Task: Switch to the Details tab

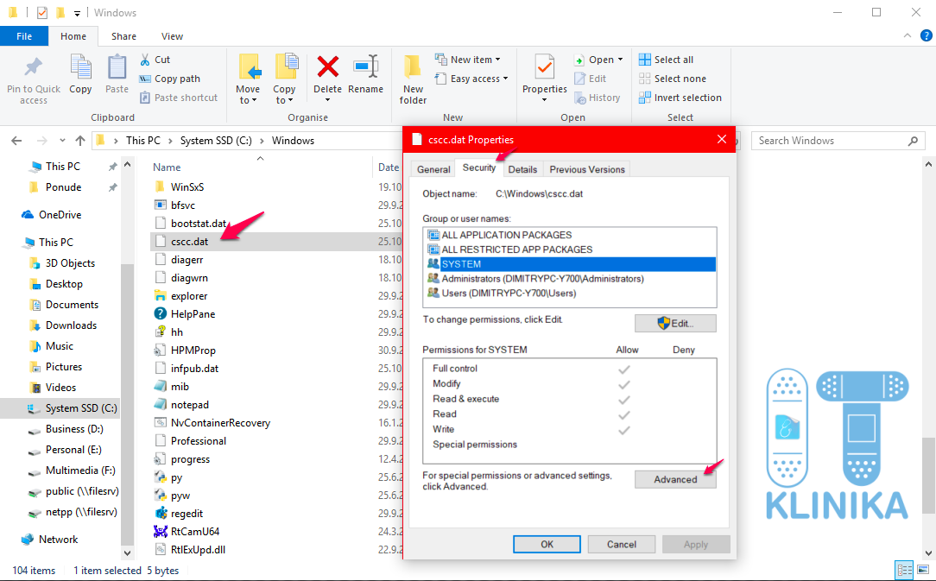Action: (x=522, y=169)
